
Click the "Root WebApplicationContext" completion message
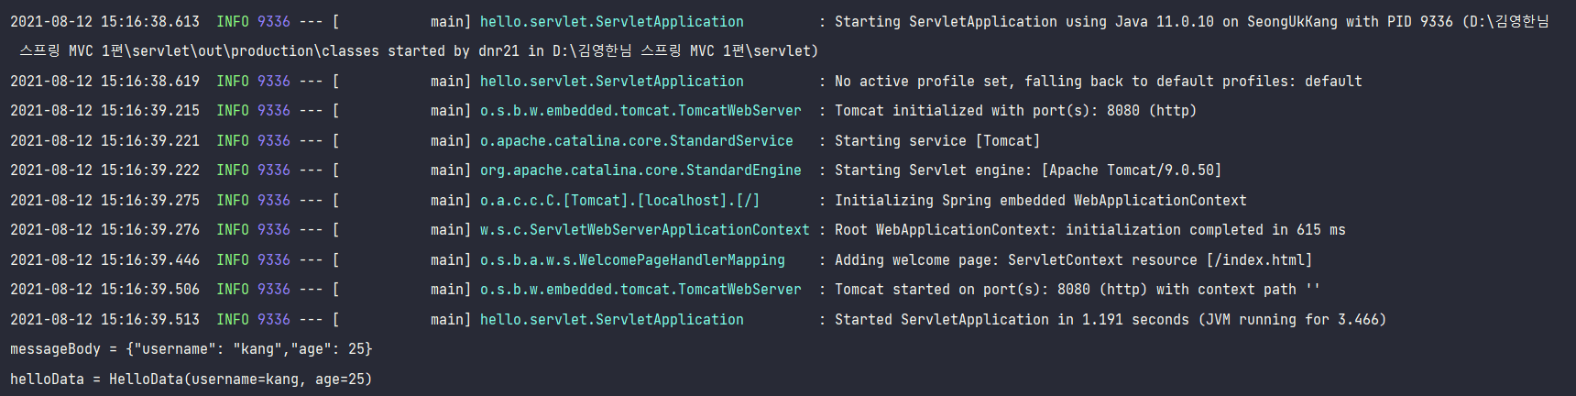click(1089, 230)
